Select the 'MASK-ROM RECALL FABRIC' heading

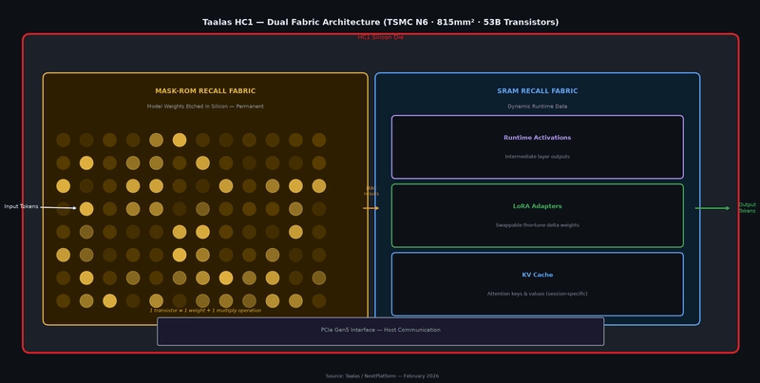coord(205,91)
